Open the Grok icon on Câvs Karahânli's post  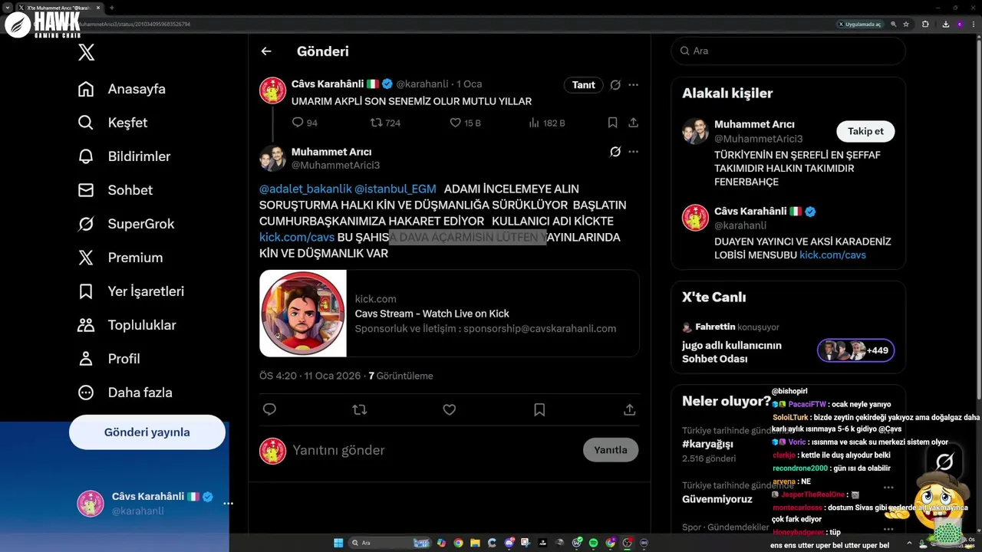pyautogui.click(x=615, y=85)
